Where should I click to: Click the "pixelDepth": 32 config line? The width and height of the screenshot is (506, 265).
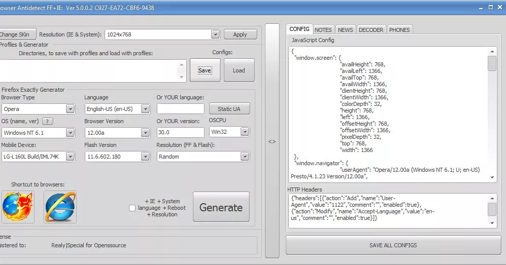coord(360,137)
